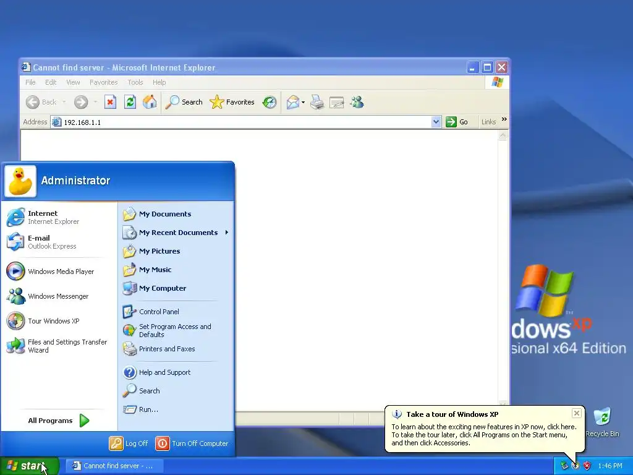
Task: Open Outlook Express E-mail entry
Action: [58, 242]
